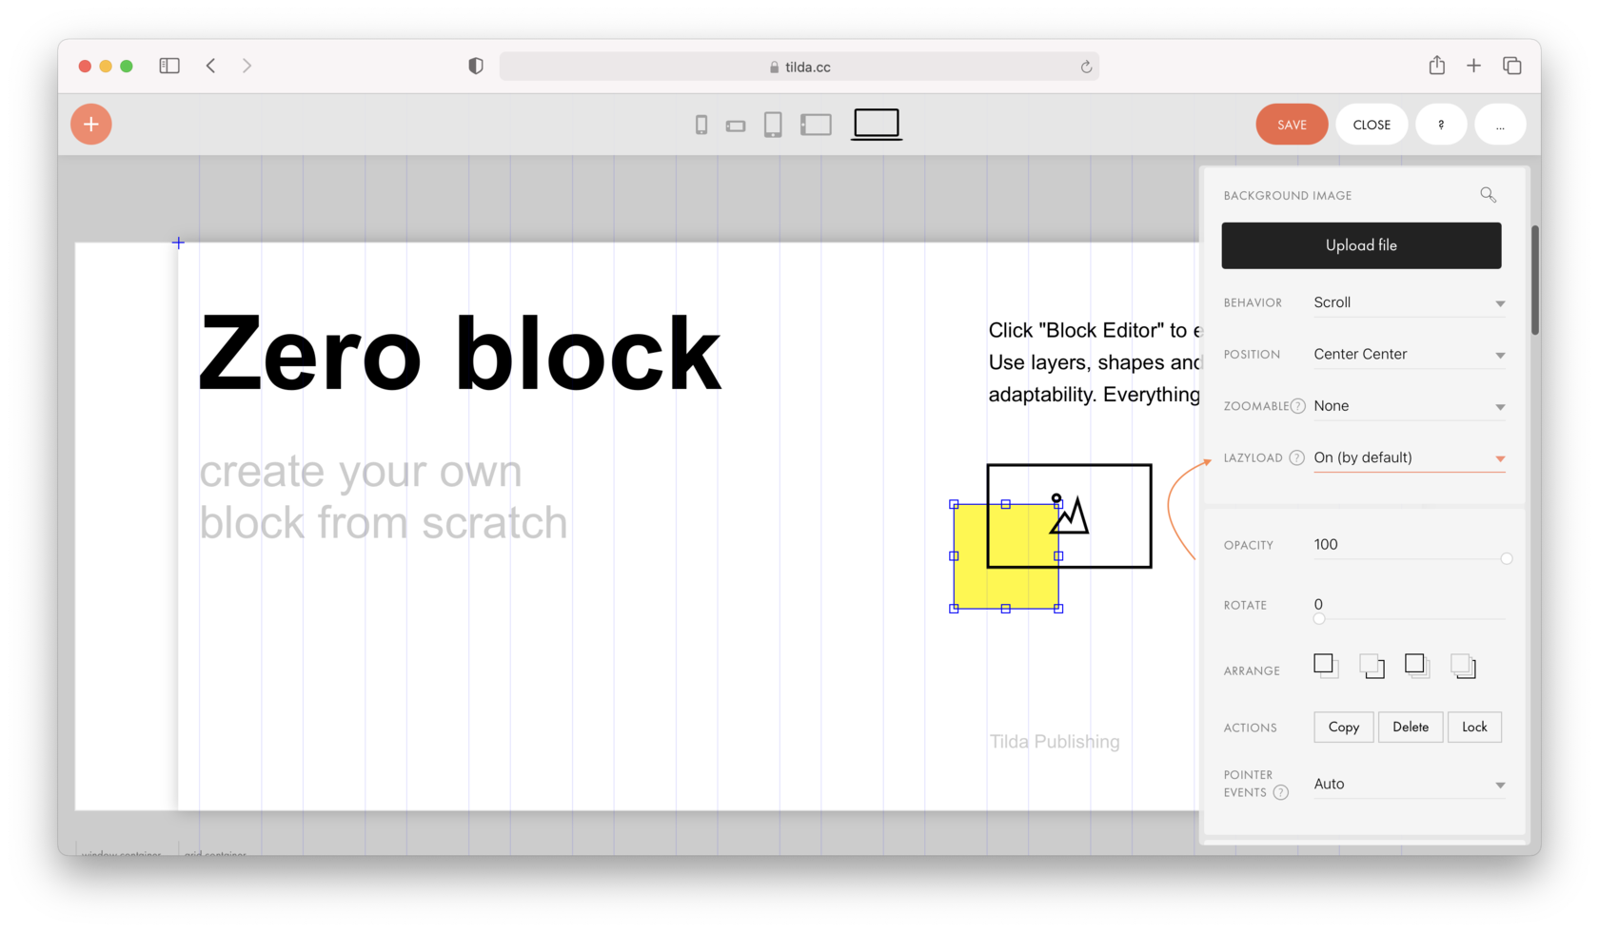The height and width of the screenshot is (932, 1599).
Task: Switch to the window container tab
Action: (121, 853)
